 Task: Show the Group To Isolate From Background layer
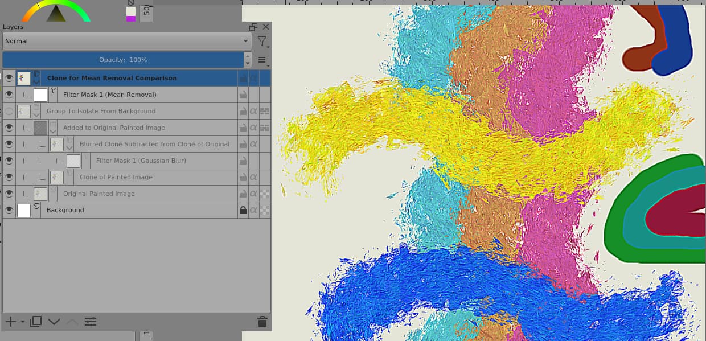(9, 111)
